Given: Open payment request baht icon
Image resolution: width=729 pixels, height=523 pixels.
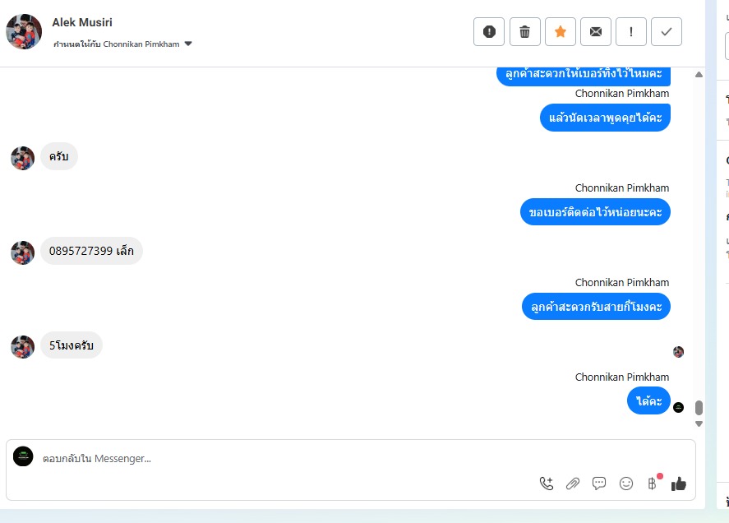Looking at the screenshot, I should pyautogui.click(x=653, y=484).
